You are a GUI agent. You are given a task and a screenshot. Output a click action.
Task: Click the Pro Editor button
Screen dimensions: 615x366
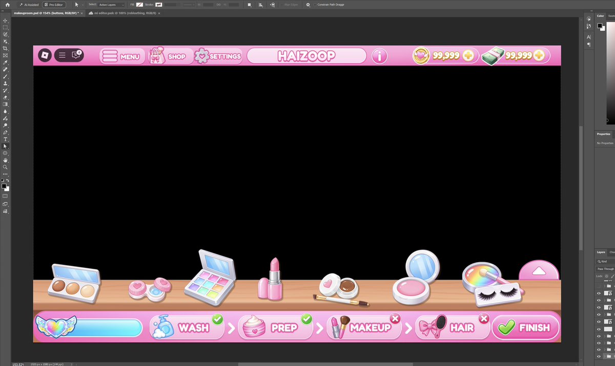[x=54, y=5]
